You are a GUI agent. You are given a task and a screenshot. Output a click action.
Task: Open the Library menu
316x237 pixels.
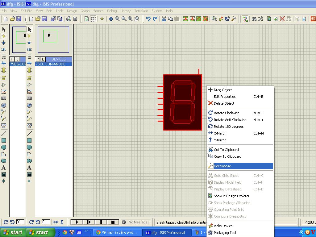[125, 11]
